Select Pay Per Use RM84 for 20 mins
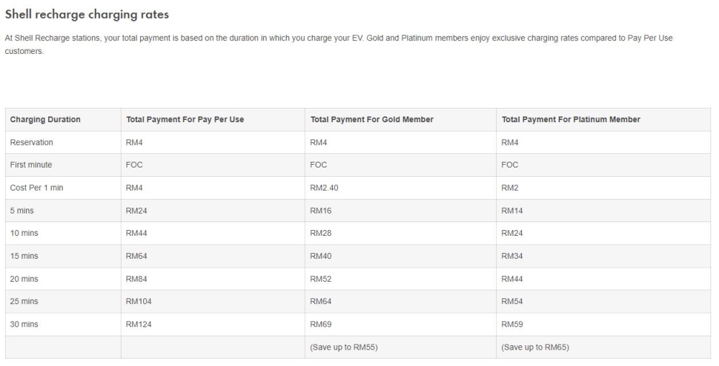This screenshot has width=719, height=366. 137,279
